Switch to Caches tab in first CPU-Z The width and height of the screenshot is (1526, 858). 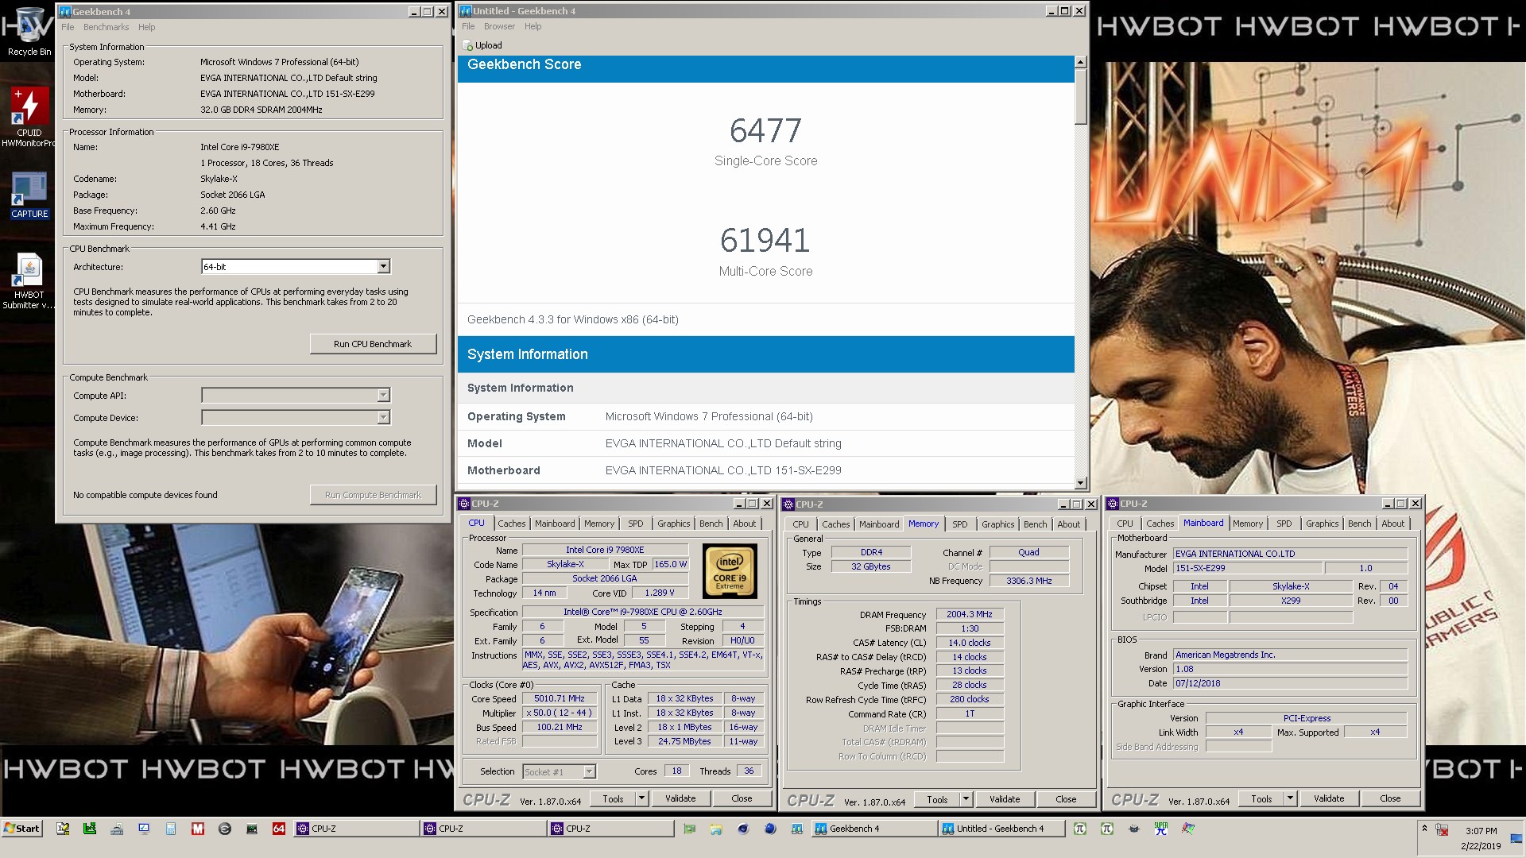(x=511, y=524)
